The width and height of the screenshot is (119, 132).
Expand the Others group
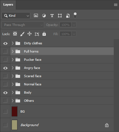pyautogui.click(x=13, y=101)
